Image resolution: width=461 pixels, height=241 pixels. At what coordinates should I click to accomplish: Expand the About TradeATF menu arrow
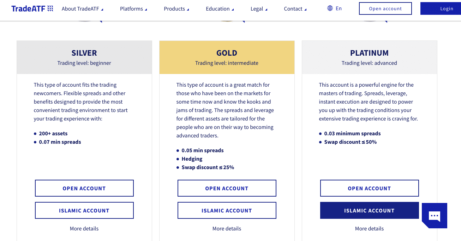(102, 10)
